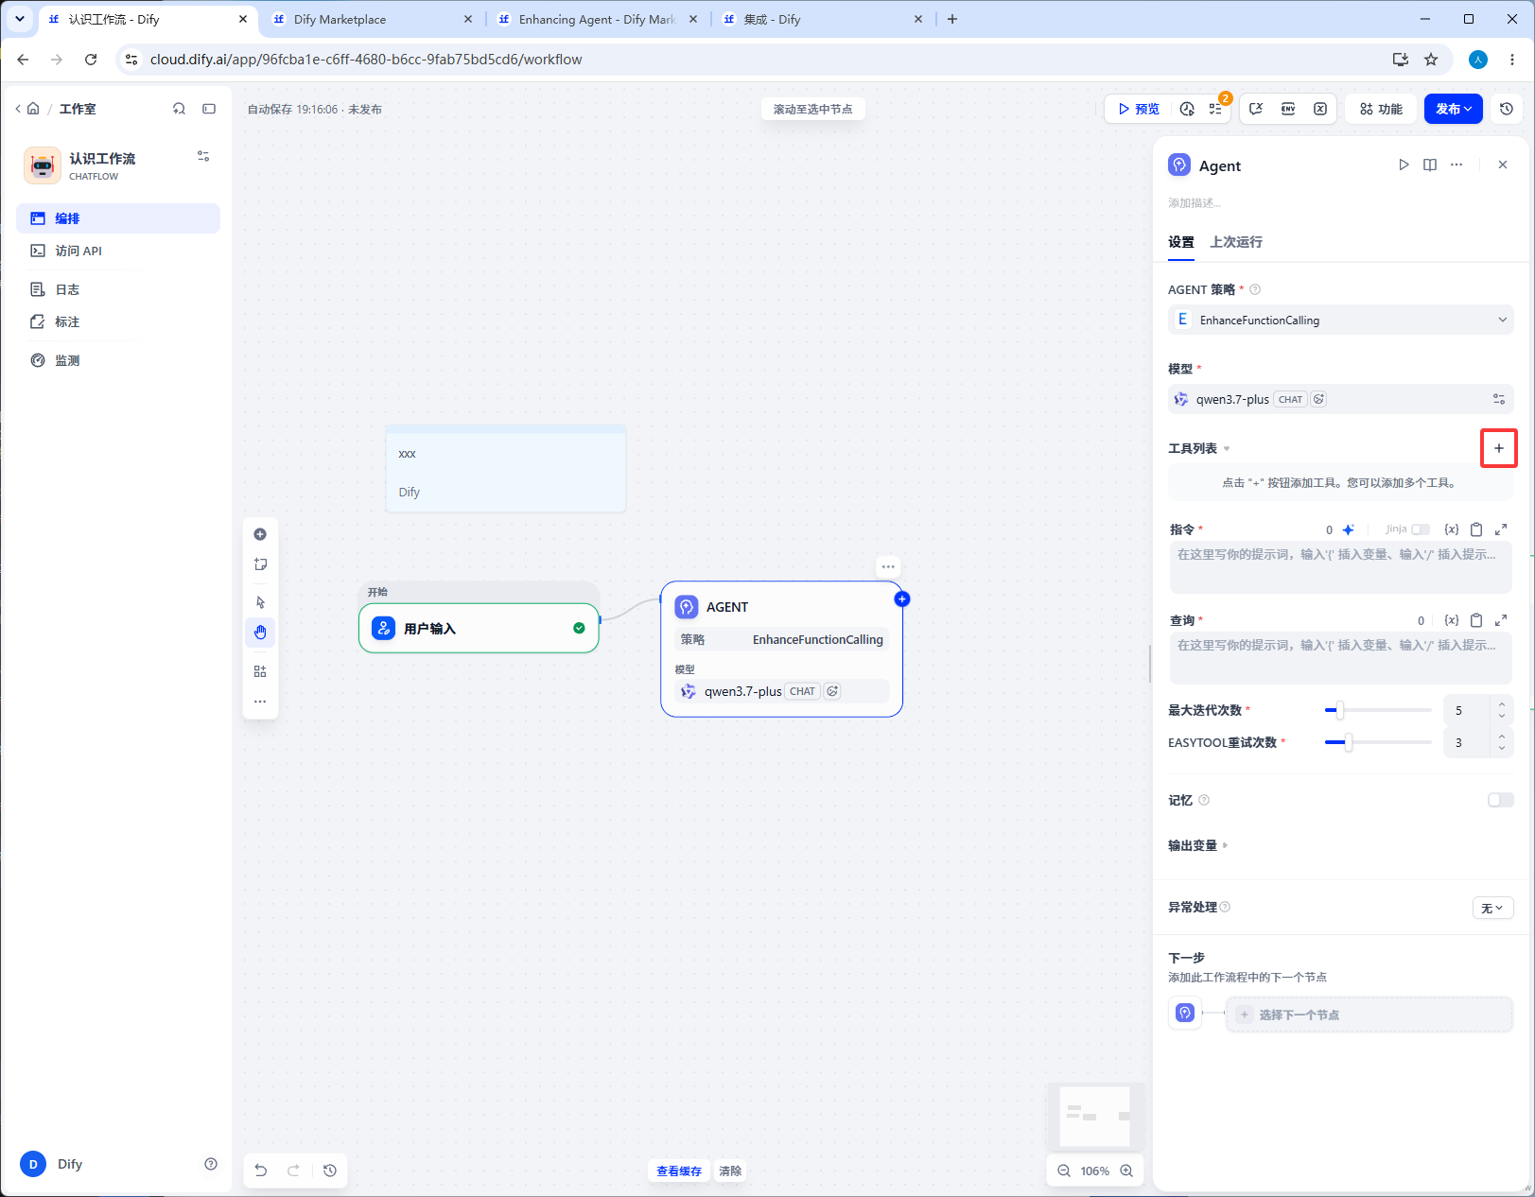The width and height of the screenshot is (1535, 1197).
Task: Click the EASYTOOL重试次数 slider handle
Action: pyautogui.click(x=1349, y=742)
